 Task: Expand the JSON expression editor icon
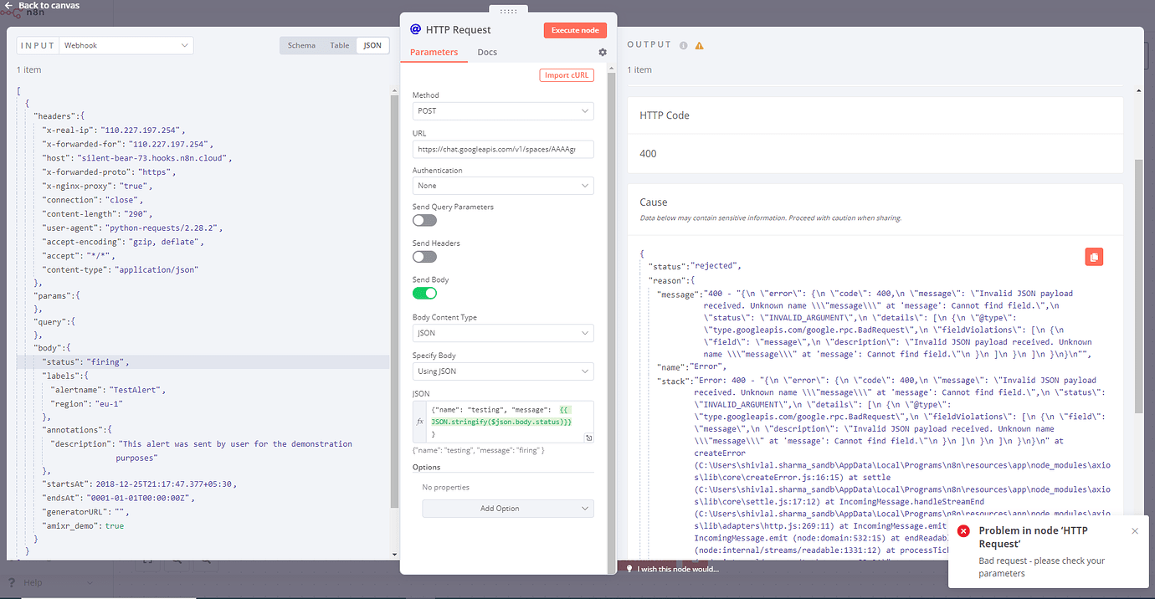click(x=588, y=438)
